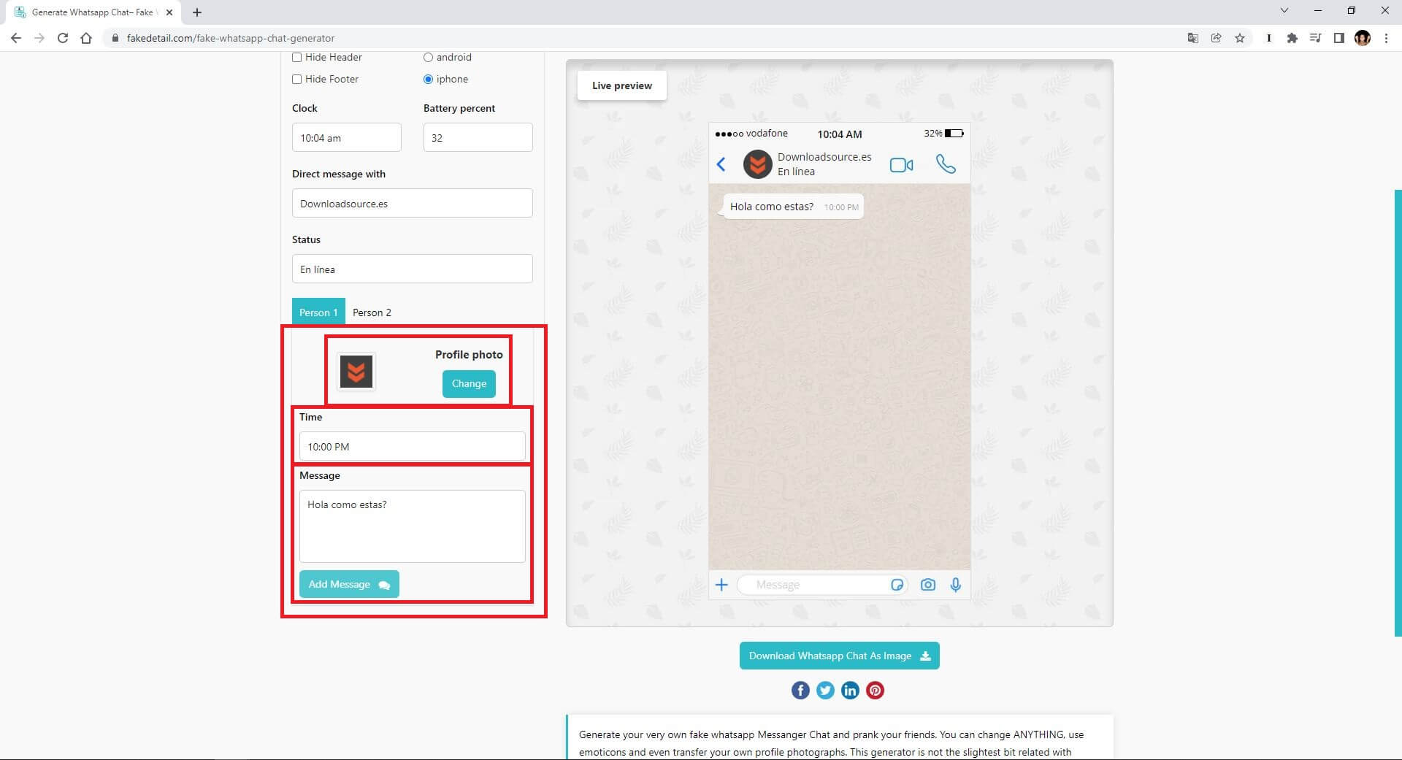Click the browser back arrow
The height and width of the screenshot is (760, 1402).
point(16,38)
